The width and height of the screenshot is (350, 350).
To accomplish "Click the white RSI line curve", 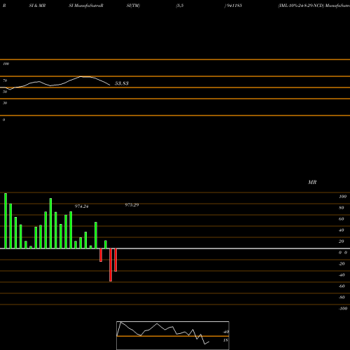I will point(55,83).
